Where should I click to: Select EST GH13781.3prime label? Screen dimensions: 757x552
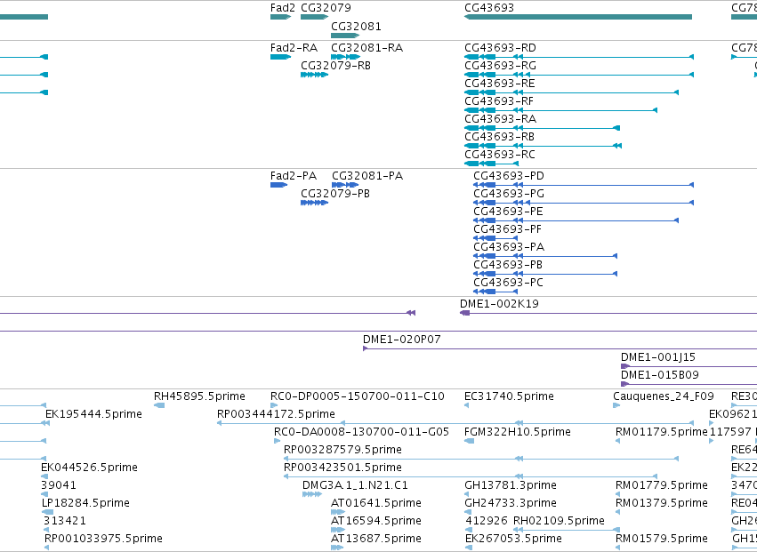point(511,486)
